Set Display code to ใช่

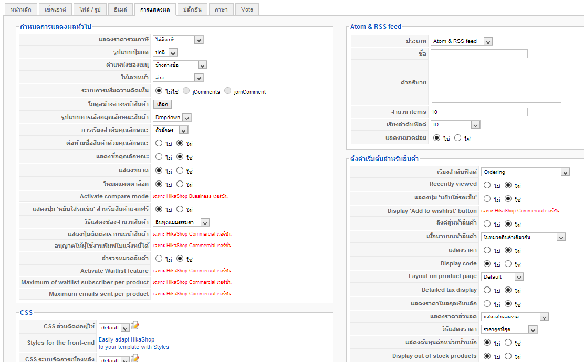point(508,264)
